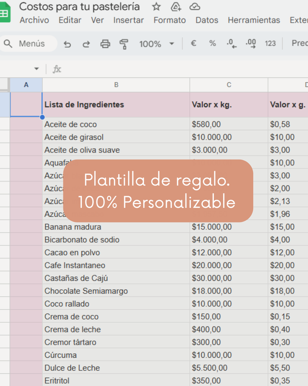Click the undo arrow in toolbar
The height and width of the screenshot is (386, 308).
coord(67,44)
